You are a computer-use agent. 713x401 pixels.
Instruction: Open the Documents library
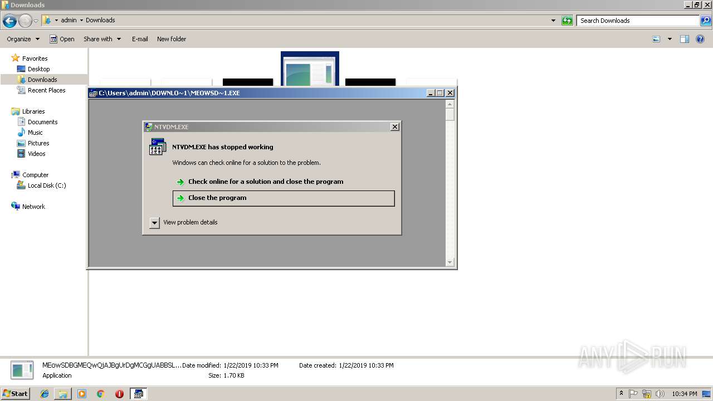[42, 122]
